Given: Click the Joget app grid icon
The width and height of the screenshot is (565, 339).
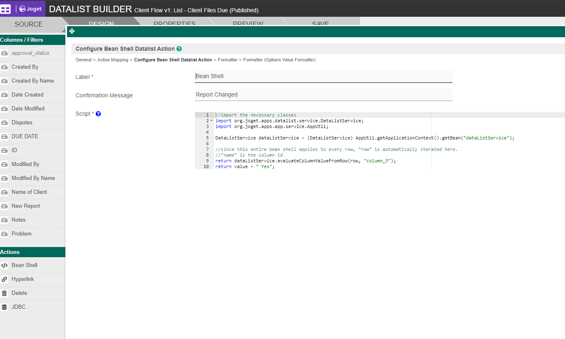Looking at the screenshot, I should point(6,9).
